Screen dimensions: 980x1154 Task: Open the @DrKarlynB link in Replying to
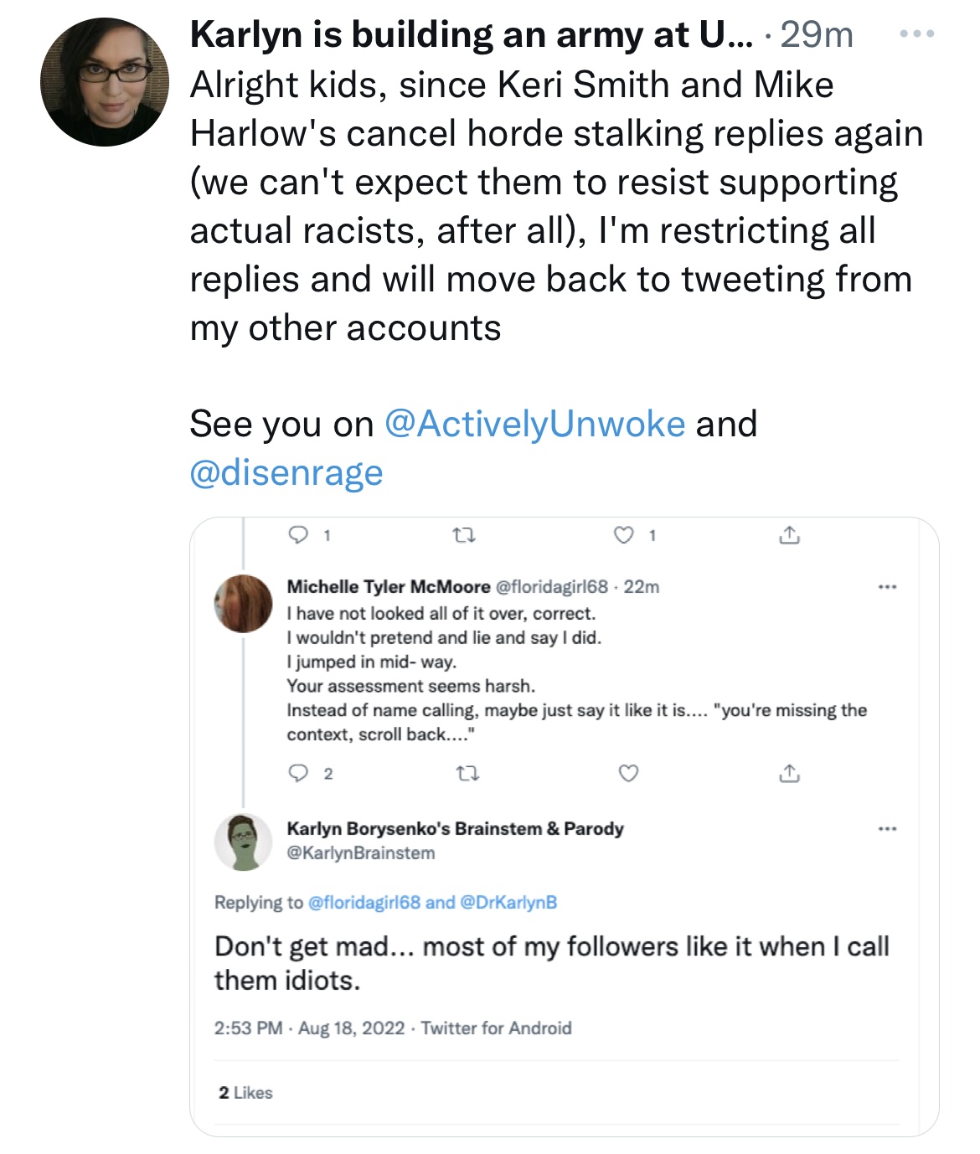508,903
